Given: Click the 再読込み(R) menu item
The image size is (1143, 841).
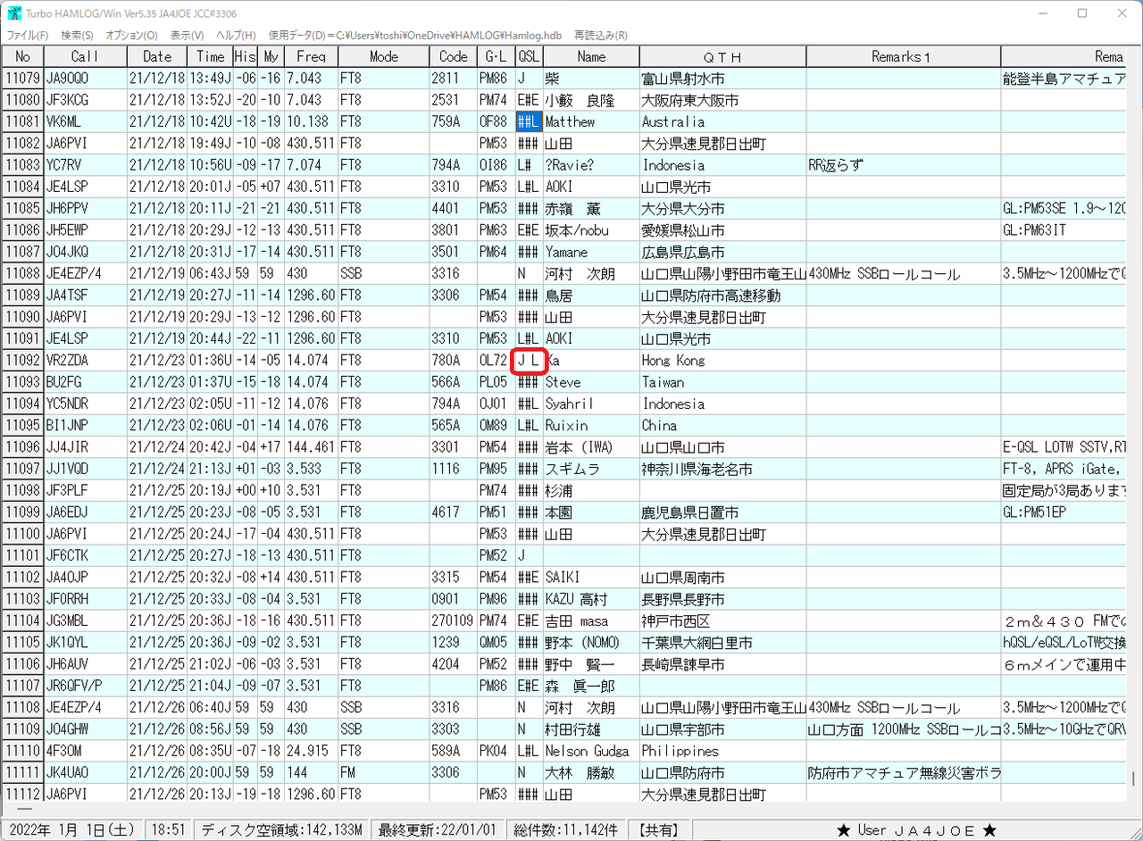Looking at the screenshot, I should click(601, 36).
